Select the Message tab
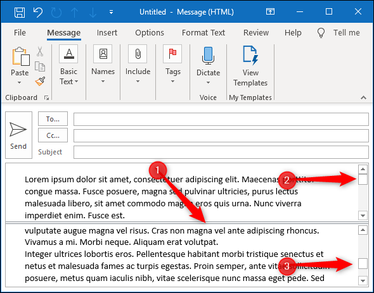 (63, 33)
